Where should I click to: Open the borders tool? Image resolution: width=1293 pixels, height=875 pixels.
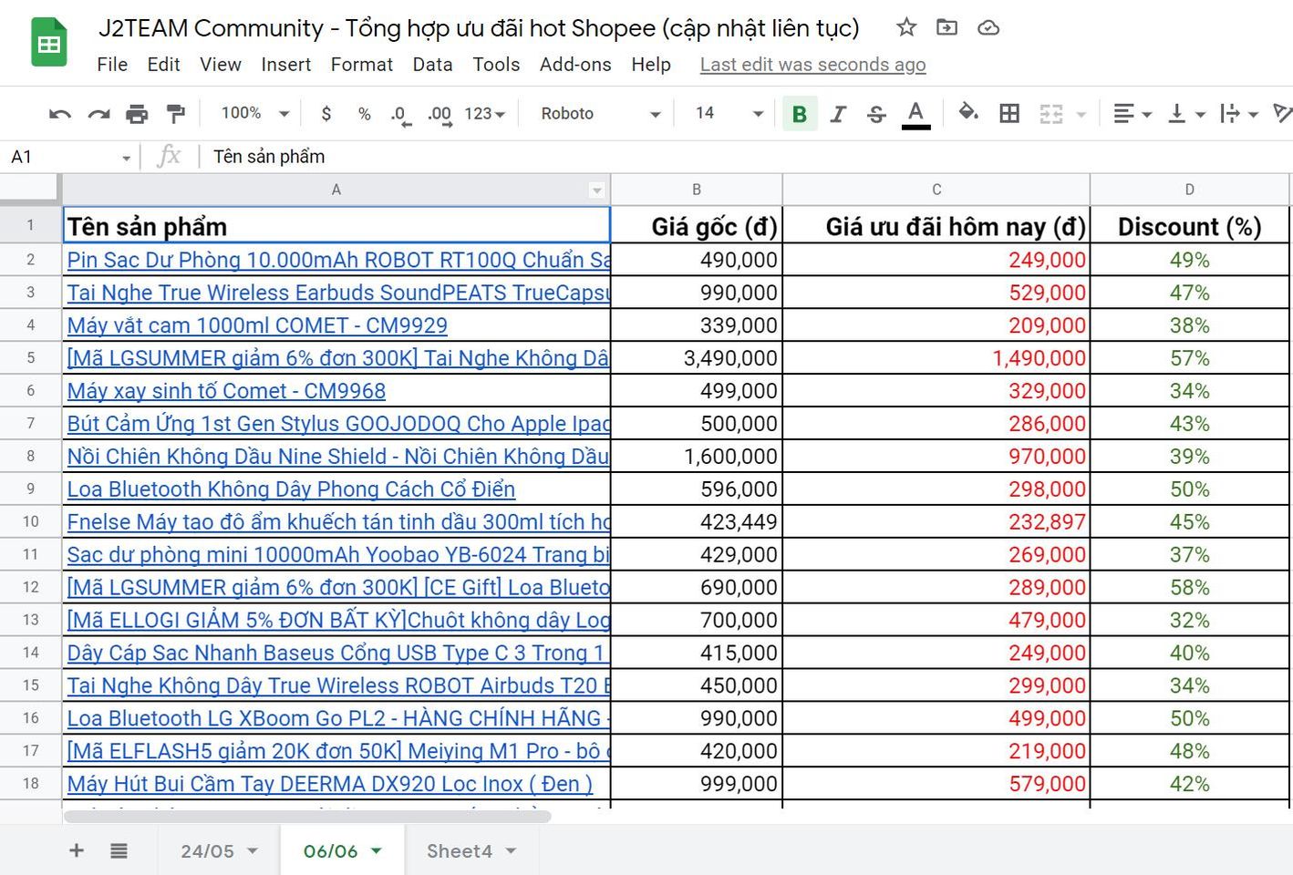(x=1009, y=114)
